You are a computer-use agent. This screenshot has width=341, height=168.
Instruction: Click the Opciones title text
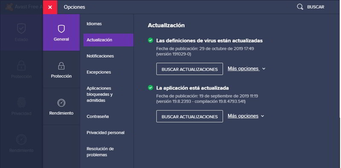click(74, 7)
